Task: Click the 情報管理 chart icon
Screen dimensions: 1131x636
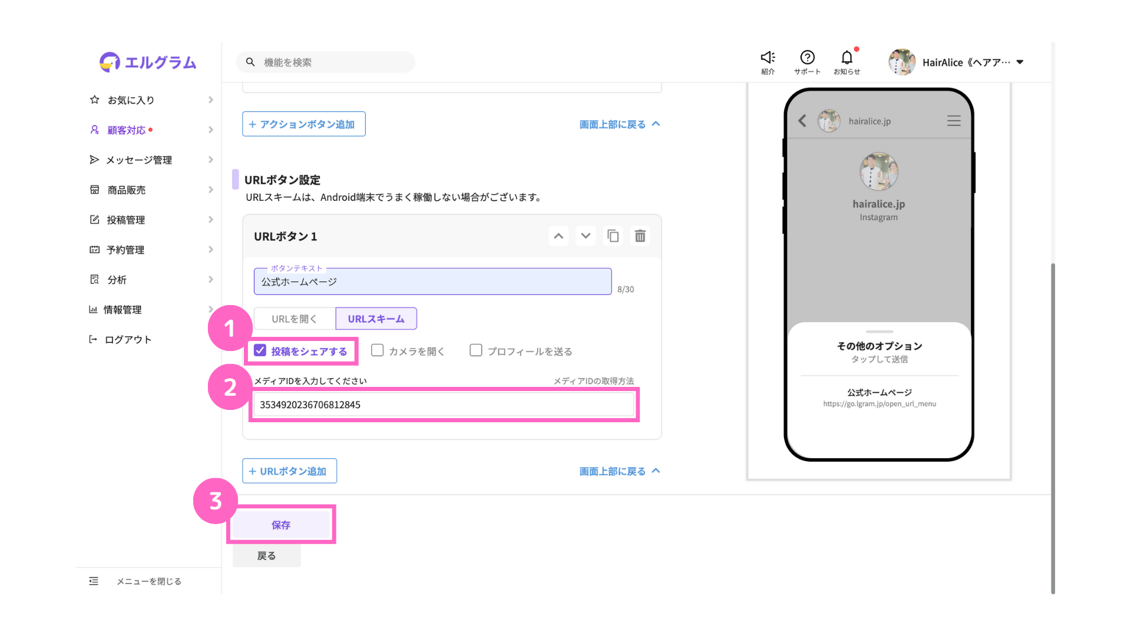Action: (93, 309)
